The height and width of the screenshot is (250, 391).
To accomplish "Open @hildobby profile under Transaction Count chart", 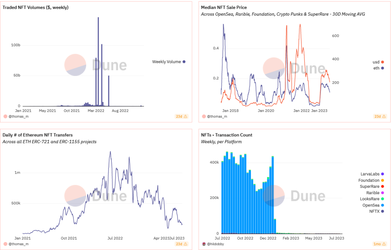I will point(215,244).
